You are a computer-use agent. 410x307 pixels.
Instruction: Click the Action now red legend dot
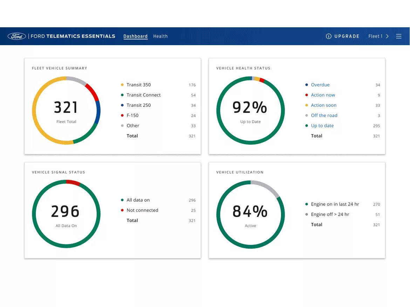(x=307, y=95)
